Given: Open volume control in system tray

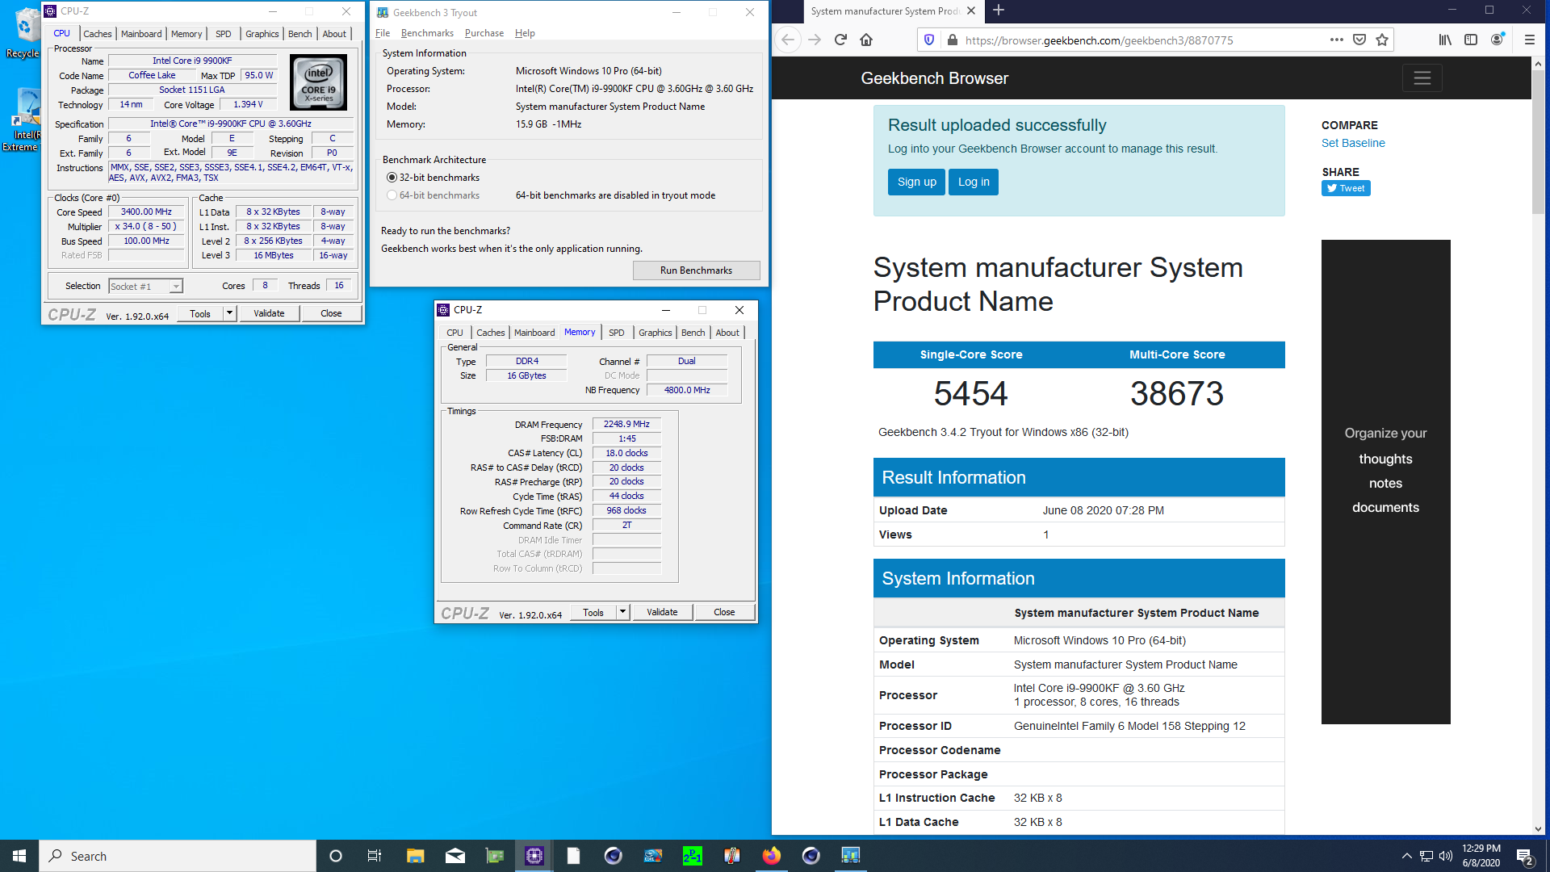Looking at the screenshot, I should [1445, 856].
